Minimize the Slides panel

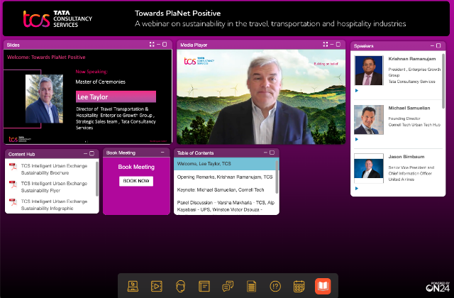(158, 44)
